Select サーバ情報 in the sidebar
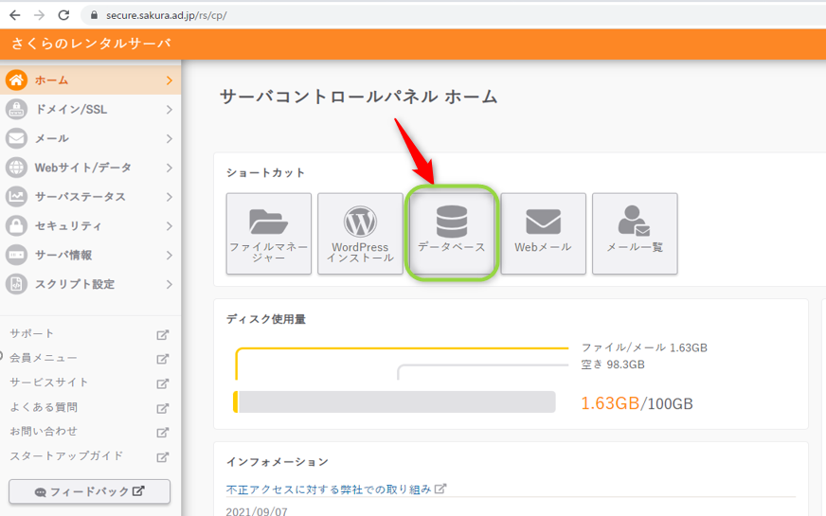The width and height of the screenshot is (826, 516). pos(90,255)
